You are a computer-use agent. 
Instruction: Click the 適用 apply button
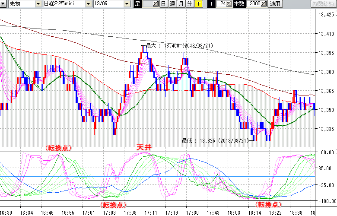(x=275, y=4)
